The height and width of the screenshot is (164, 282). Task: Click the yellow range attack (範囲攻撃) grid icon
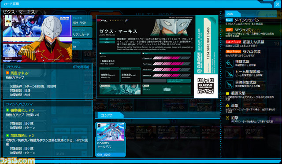click(x=227, y=93)
